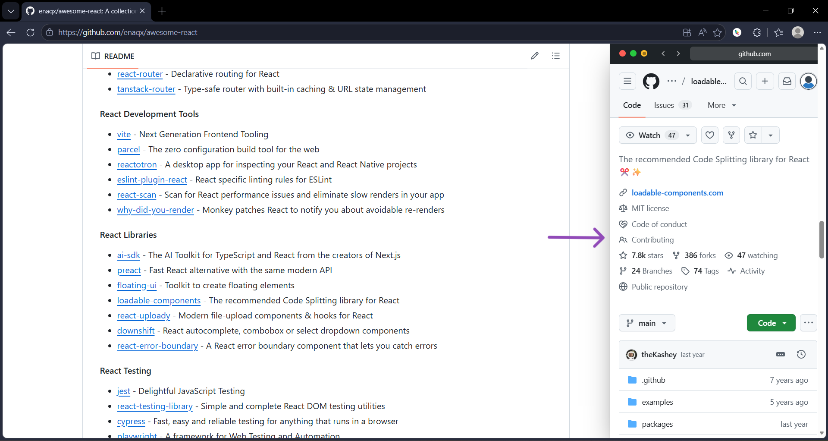Fork the repository using fork icon
The image size is (828, 441).
click(x=731, y=135)
